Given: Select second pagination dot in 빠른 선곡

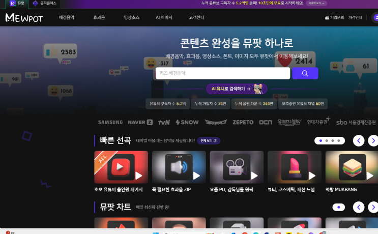Looking at the screenshot, I should (x=327, y=141).
